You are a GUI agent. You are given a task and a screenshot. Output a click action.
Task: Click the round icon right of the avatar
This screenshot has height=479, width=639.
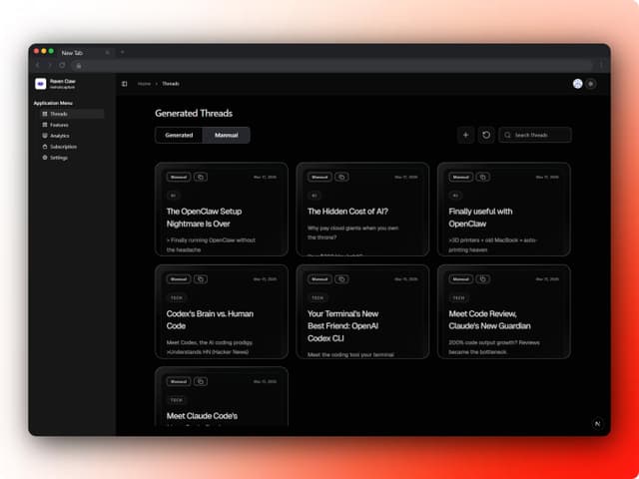click(591, 84)
